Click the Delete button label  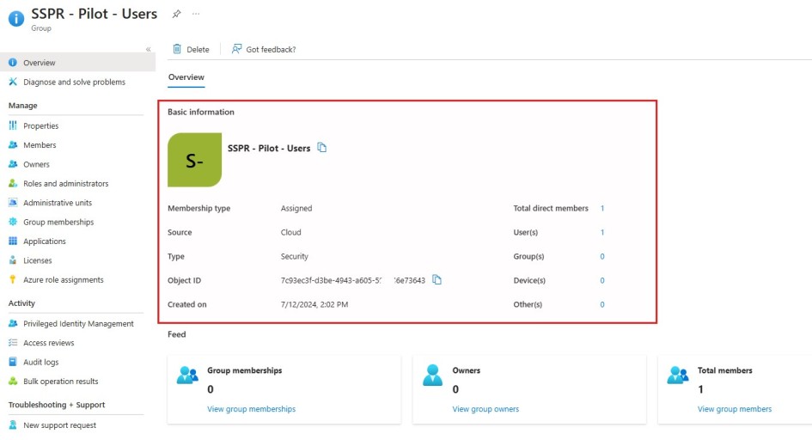coord(198,49)
